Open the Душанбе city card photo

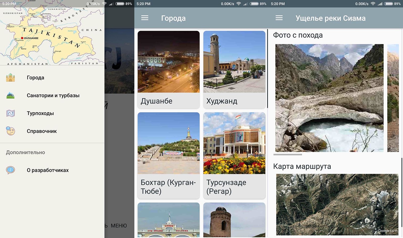(169, 62)
